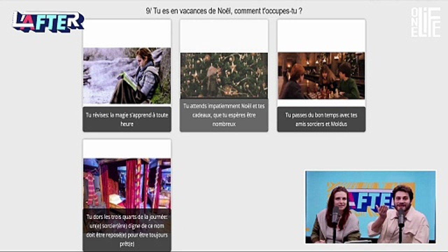Click the ONE LIFE logo
448x252 pixels.
coord(426,22)
